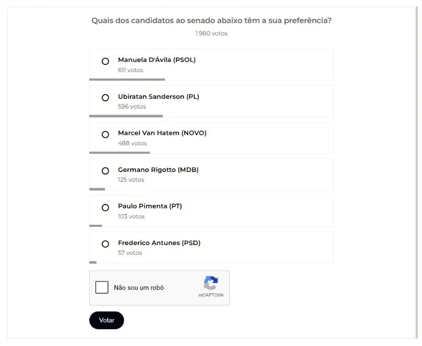This screenshot has height=346, width=422.
Task: Click the '488 votos' count under Marcel Van Hatem
Action: [132, 144]
